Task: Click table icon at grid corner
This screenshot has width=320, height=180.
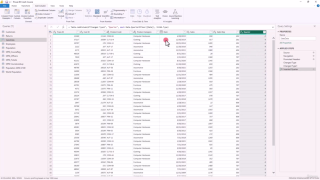Action: [50, 32]
